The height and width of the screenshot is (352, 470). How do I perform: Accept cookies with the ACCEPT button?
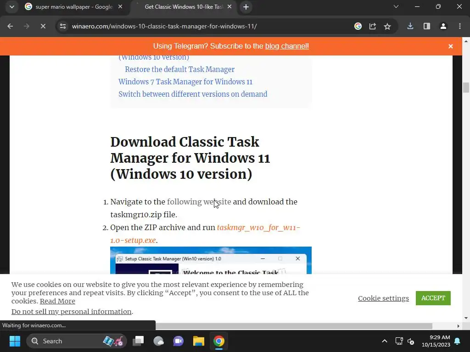click(433, 298)
